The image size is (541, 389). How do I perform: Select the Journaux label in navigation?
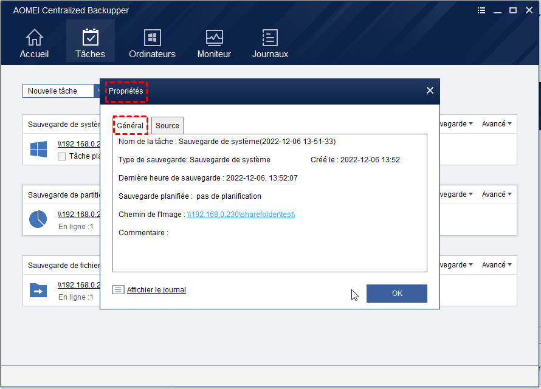coord(270,54)
